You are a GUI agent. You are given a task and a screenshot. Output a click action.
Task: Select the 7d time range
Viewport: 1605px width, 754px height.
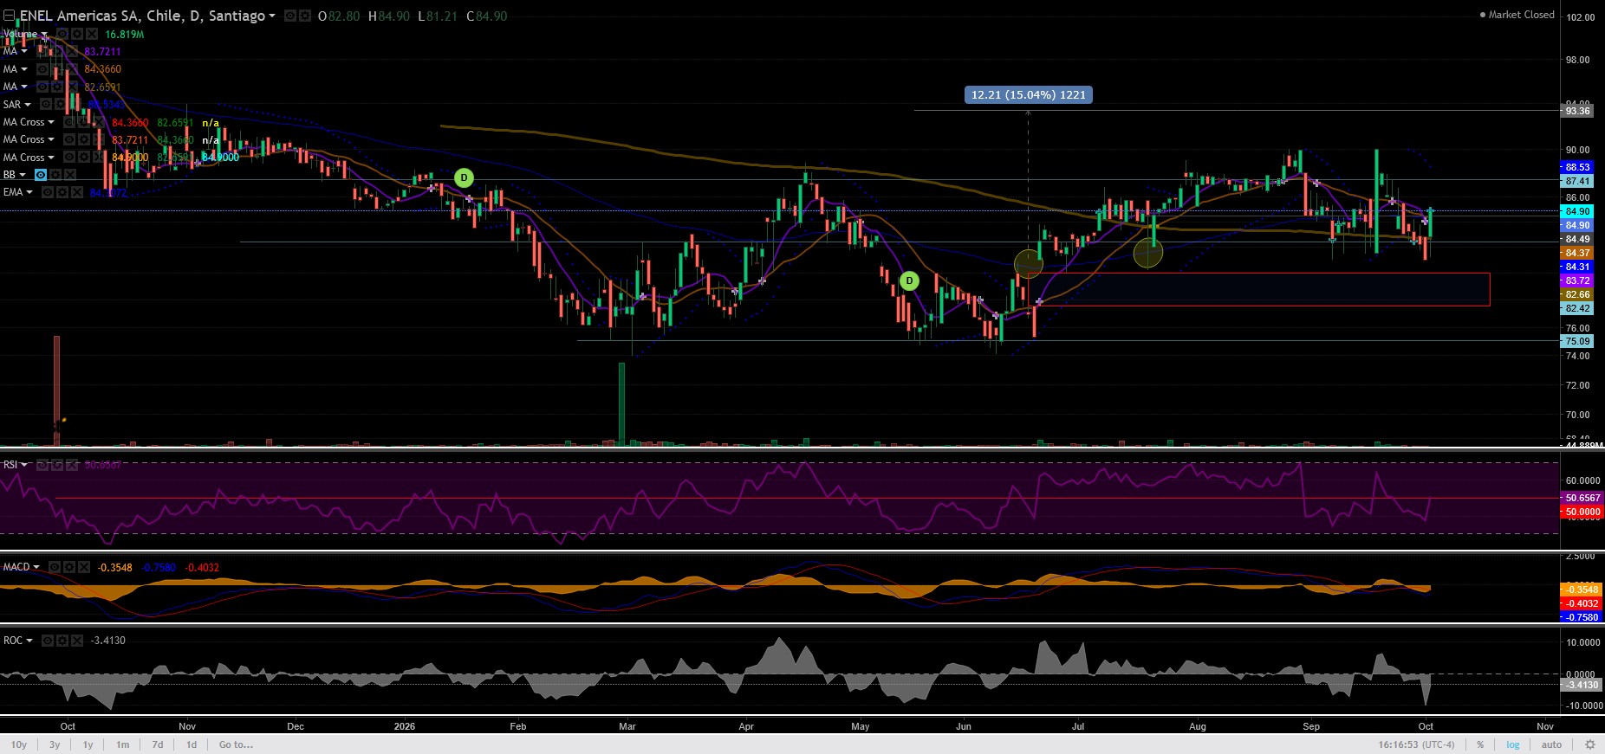[158, 744]
